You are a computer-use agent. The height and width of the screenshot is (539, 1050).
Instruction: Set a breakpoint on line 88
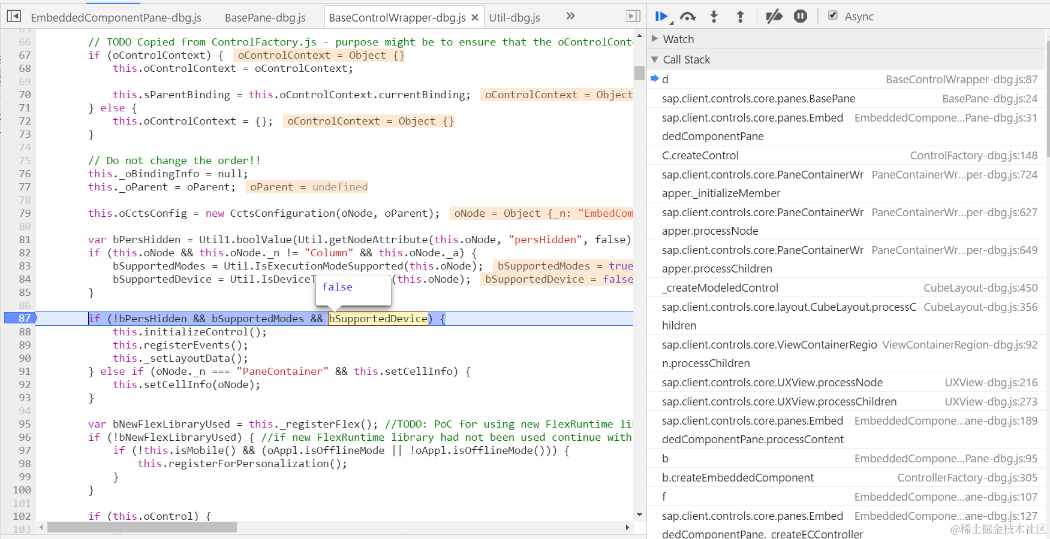coord(25,332)
